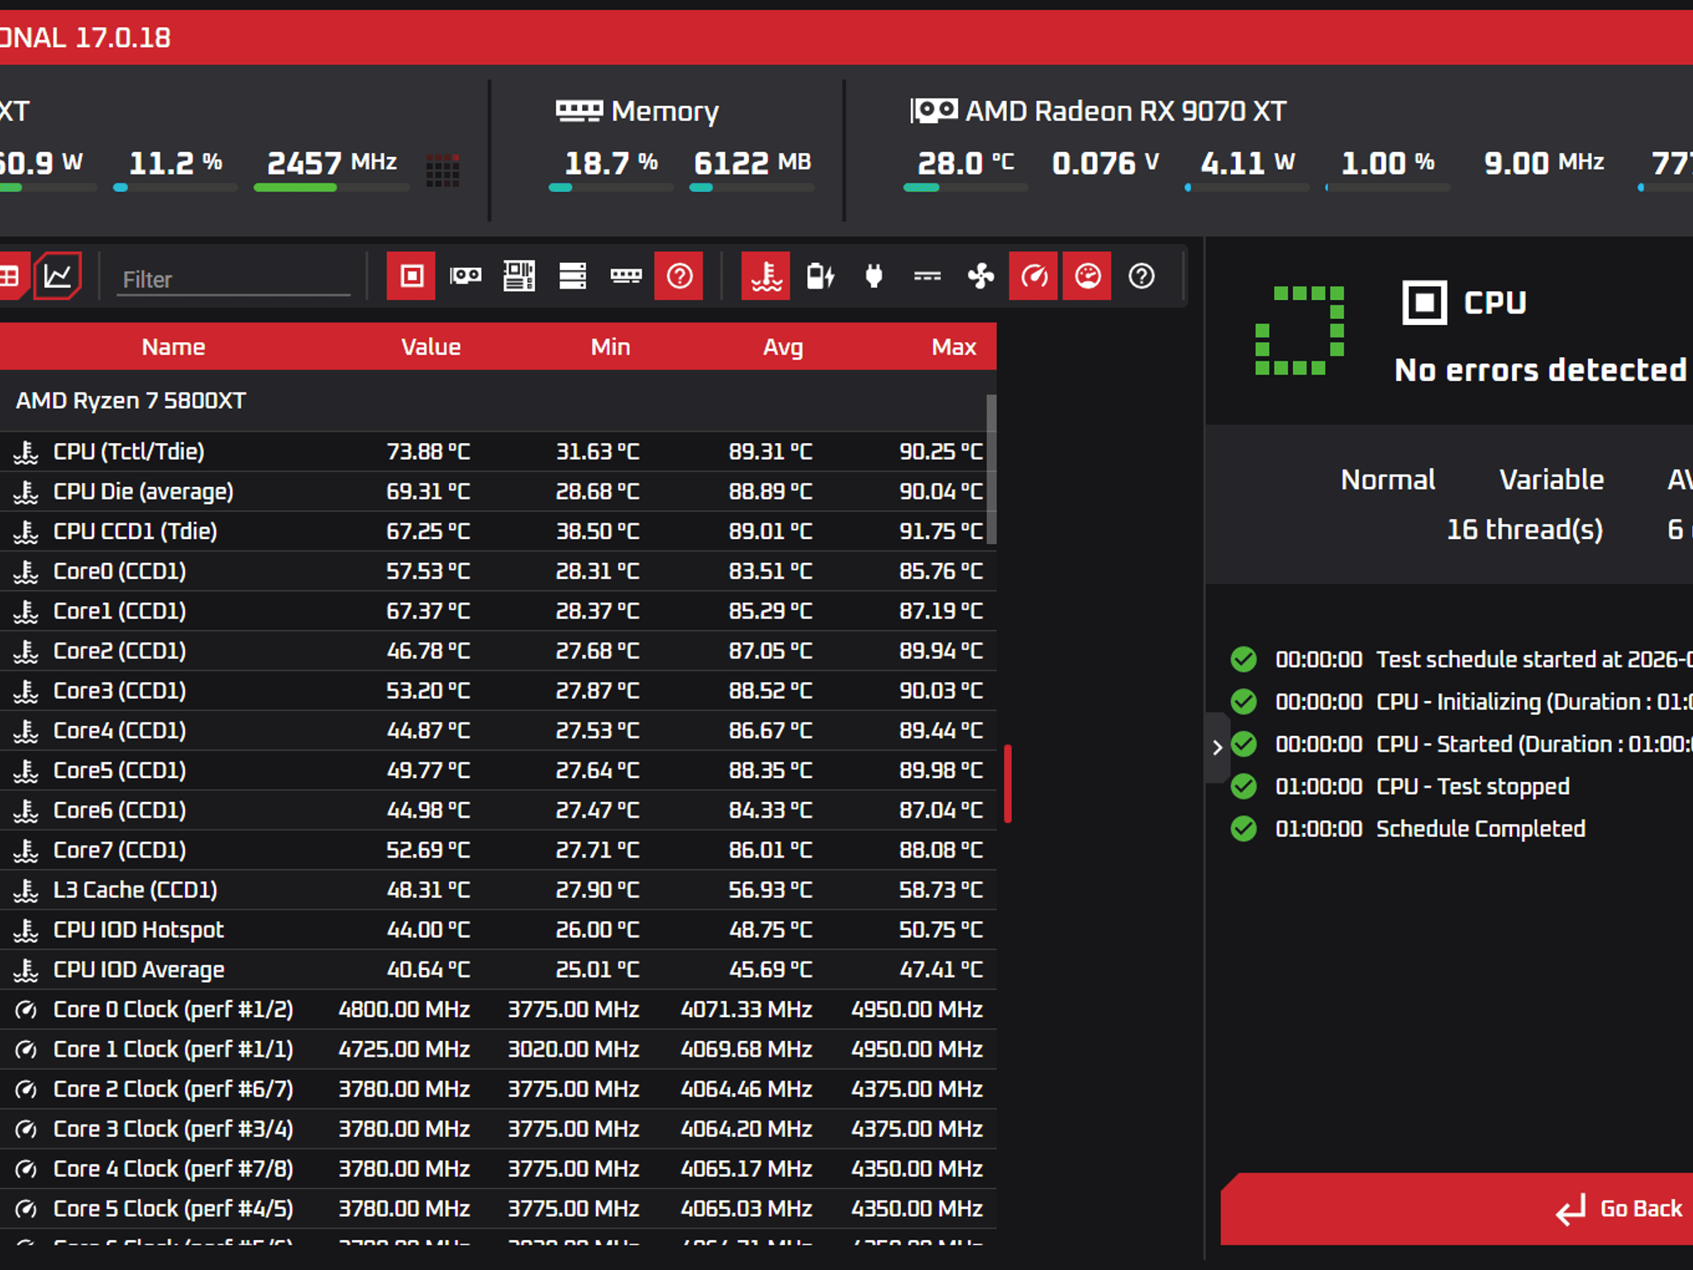Click gauge icon beside Core 5 Clock
This screenshot has width=1693, height=1270.
click(26, 1209)
